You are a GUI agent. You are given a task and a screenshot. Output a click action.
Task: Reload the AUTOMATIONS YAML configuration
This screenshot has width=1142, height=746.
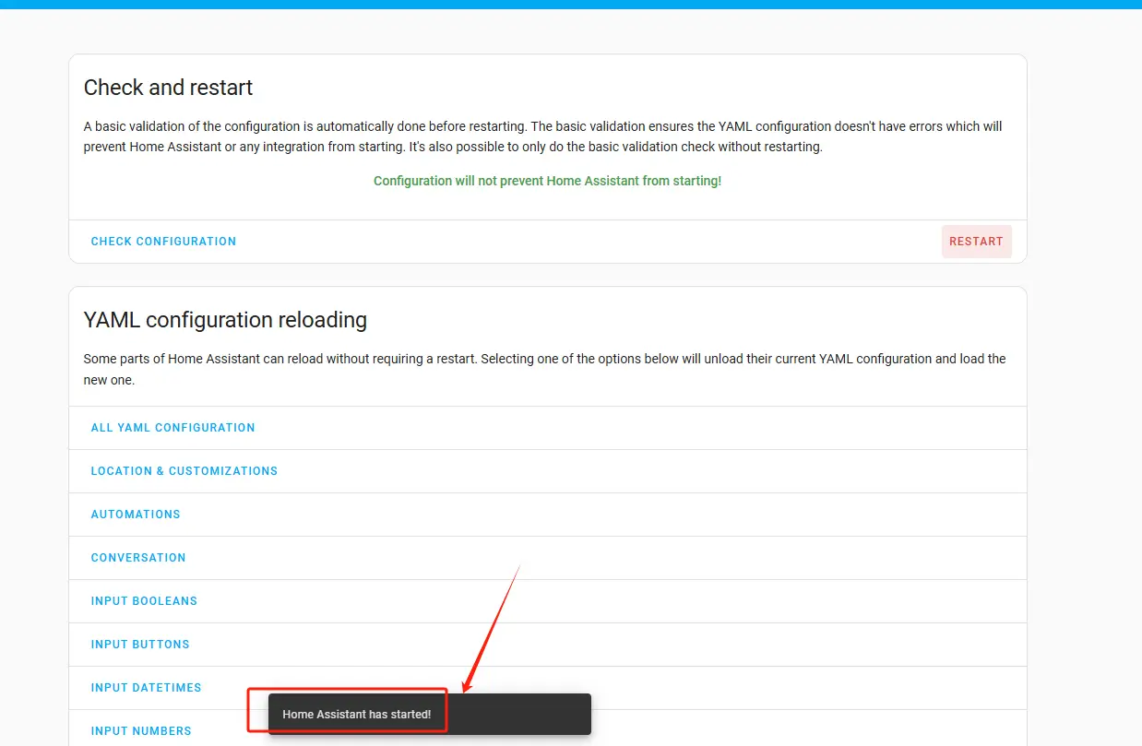(136, 515)
